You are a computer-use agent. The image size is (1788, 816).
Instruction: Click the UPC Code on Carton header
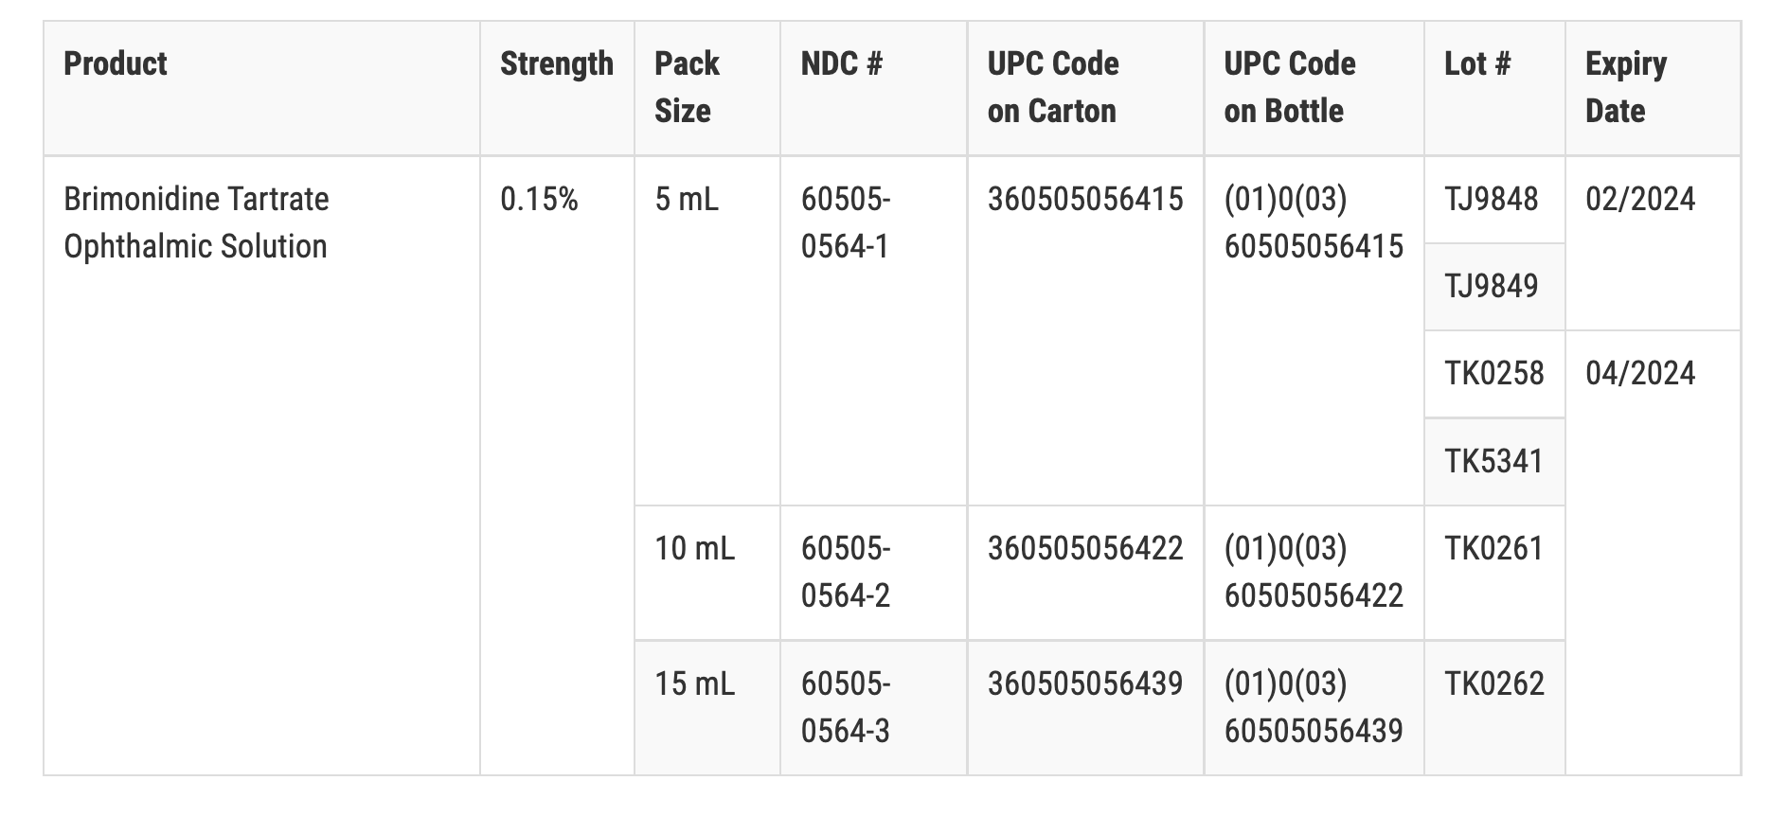pos(1052,87)
